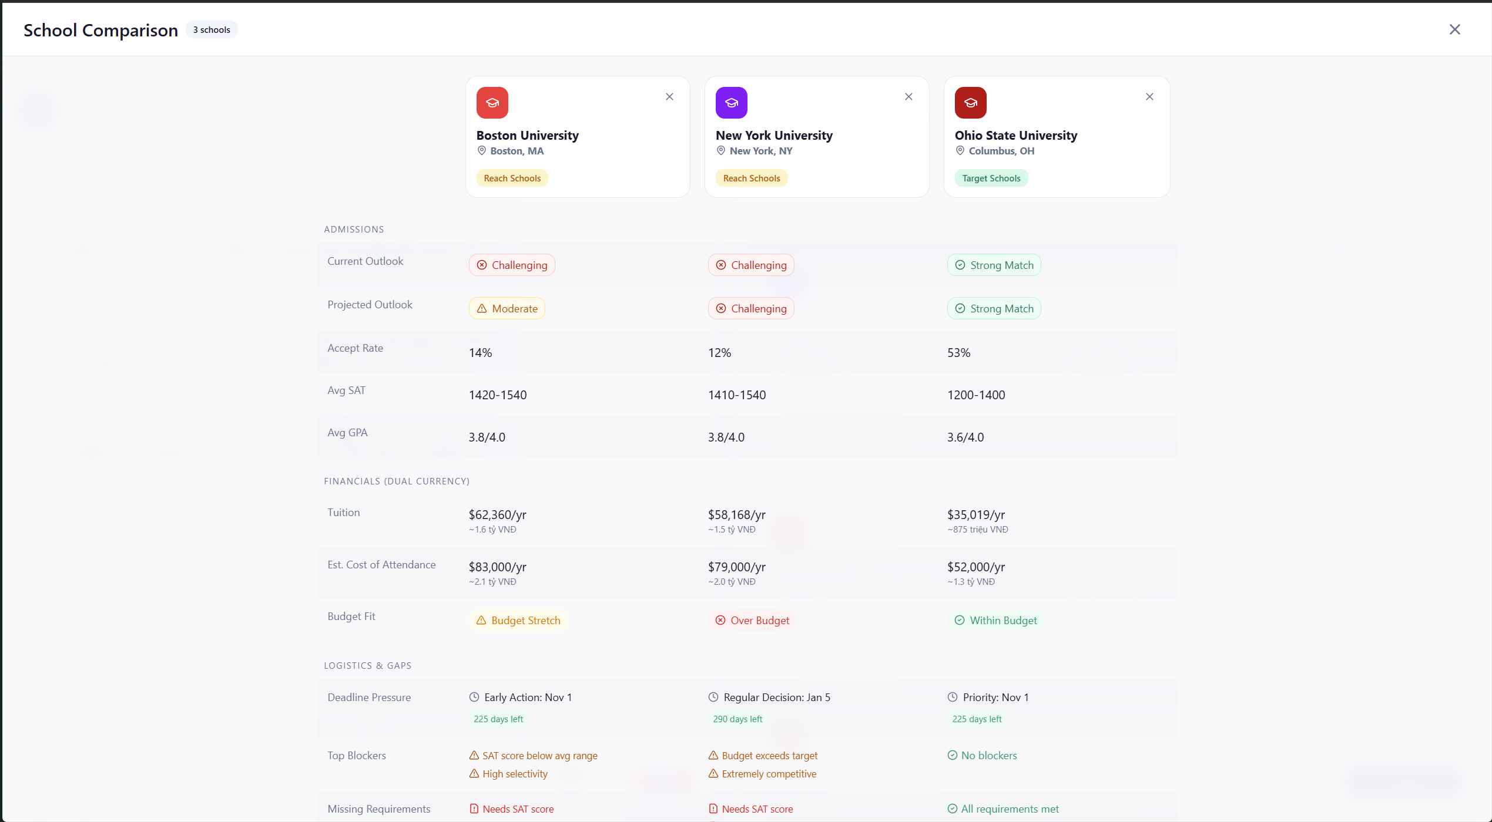Click the No blockers status for Ohio State
Image resolution: width=1492 pixels, height=822 pixels.
(x=982, y=756)
